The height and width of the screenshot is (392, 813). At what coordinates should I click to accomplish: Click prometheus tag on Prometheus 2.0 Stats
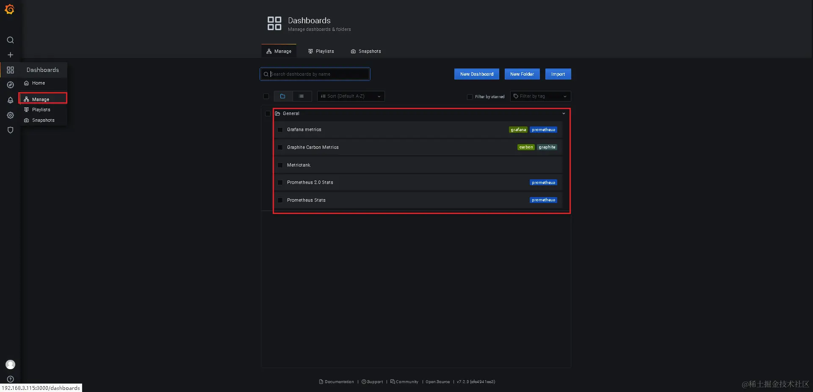click(543, 183)
